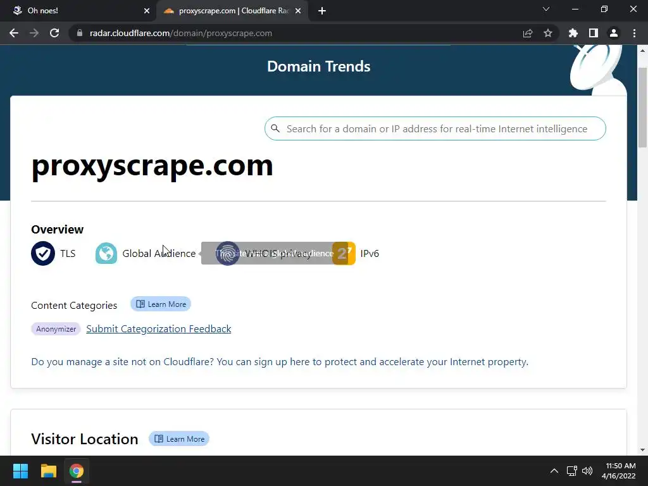The width and height of the screenshot is (648, 486).
Task: Click the Anonymizer category tag
Action: 56,329
